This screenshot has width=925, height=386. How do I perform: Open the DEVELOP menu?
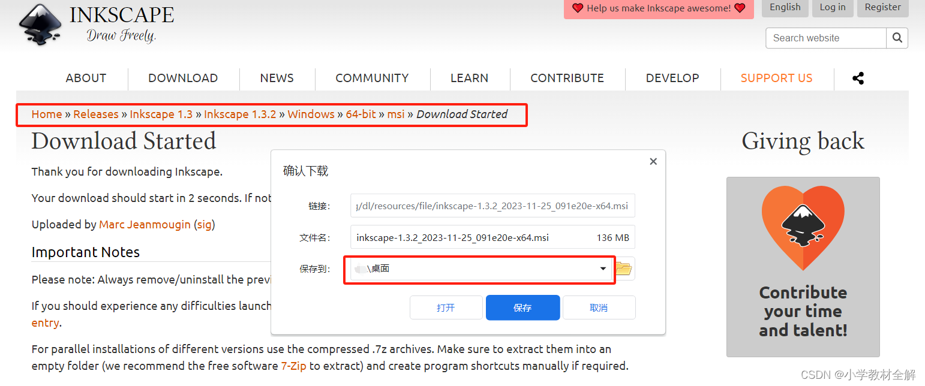(672, 78)
